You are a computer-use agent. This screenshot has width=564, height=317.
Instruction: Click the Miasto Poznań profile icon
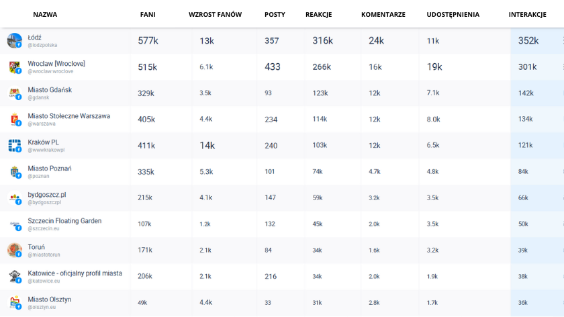[x=14, y=171]
